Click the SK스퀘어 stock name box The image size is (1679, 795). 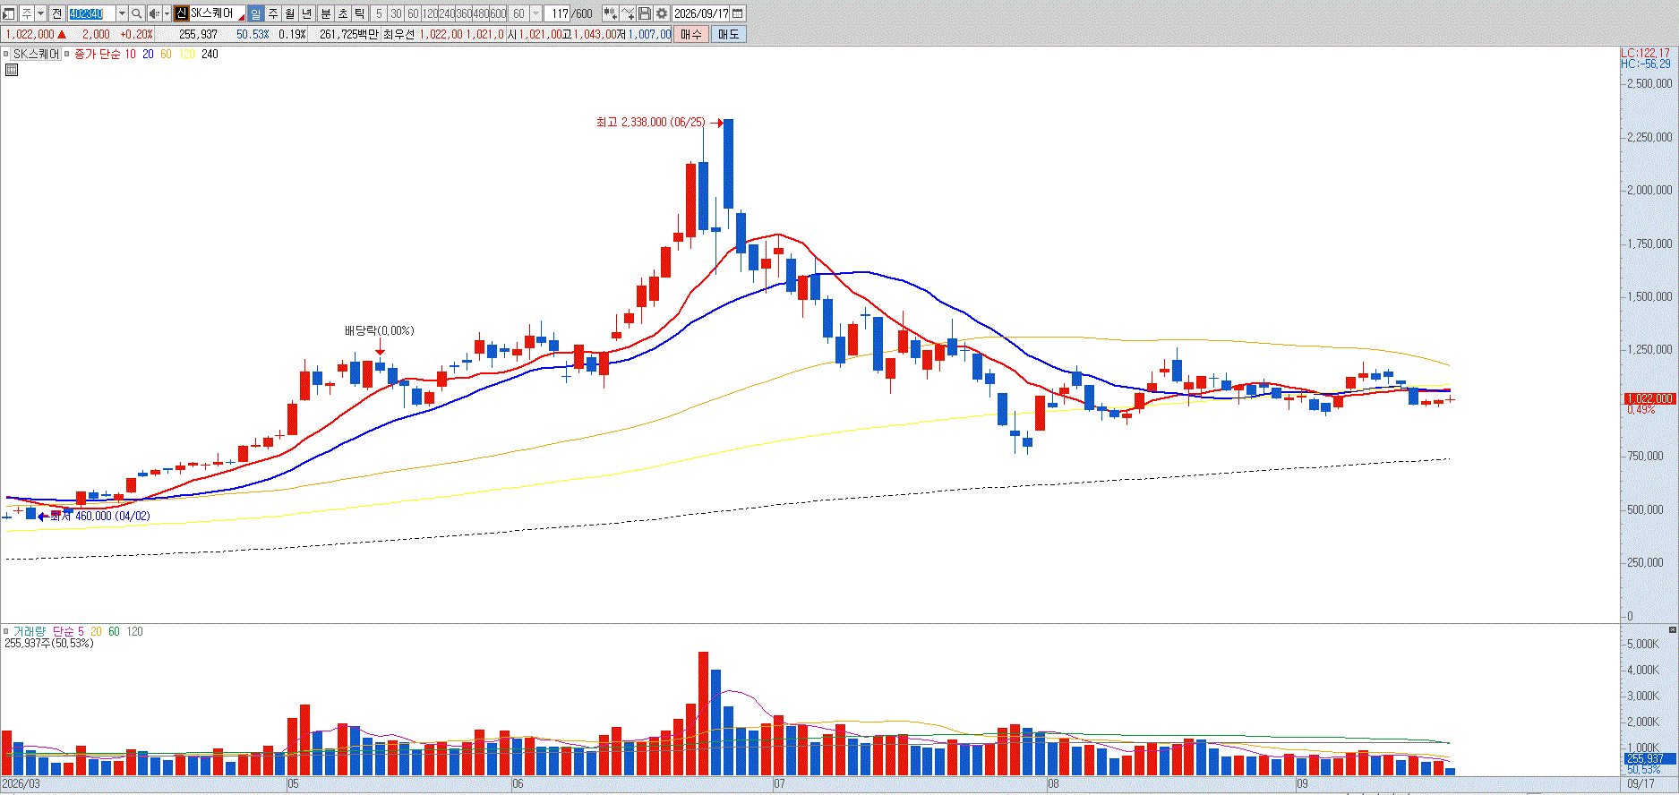pos(218,13)
